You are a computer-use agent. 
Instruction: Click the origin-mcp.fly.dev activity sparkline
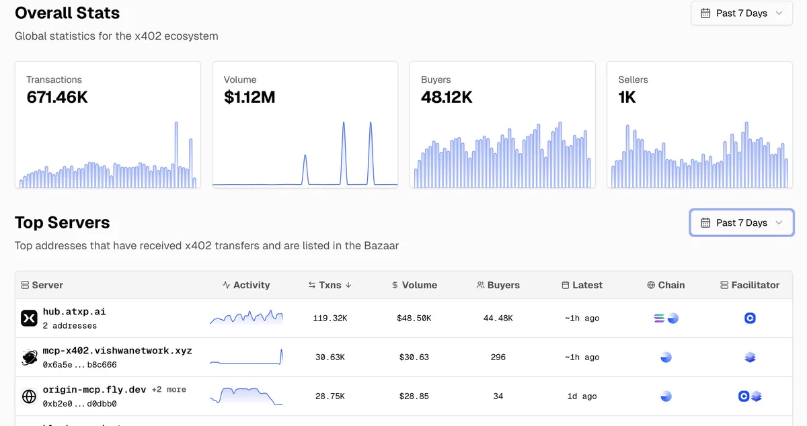click(246, 396)
